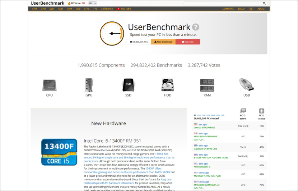
Task: Open the SSD drive icon
Action: tap(128, 85)
